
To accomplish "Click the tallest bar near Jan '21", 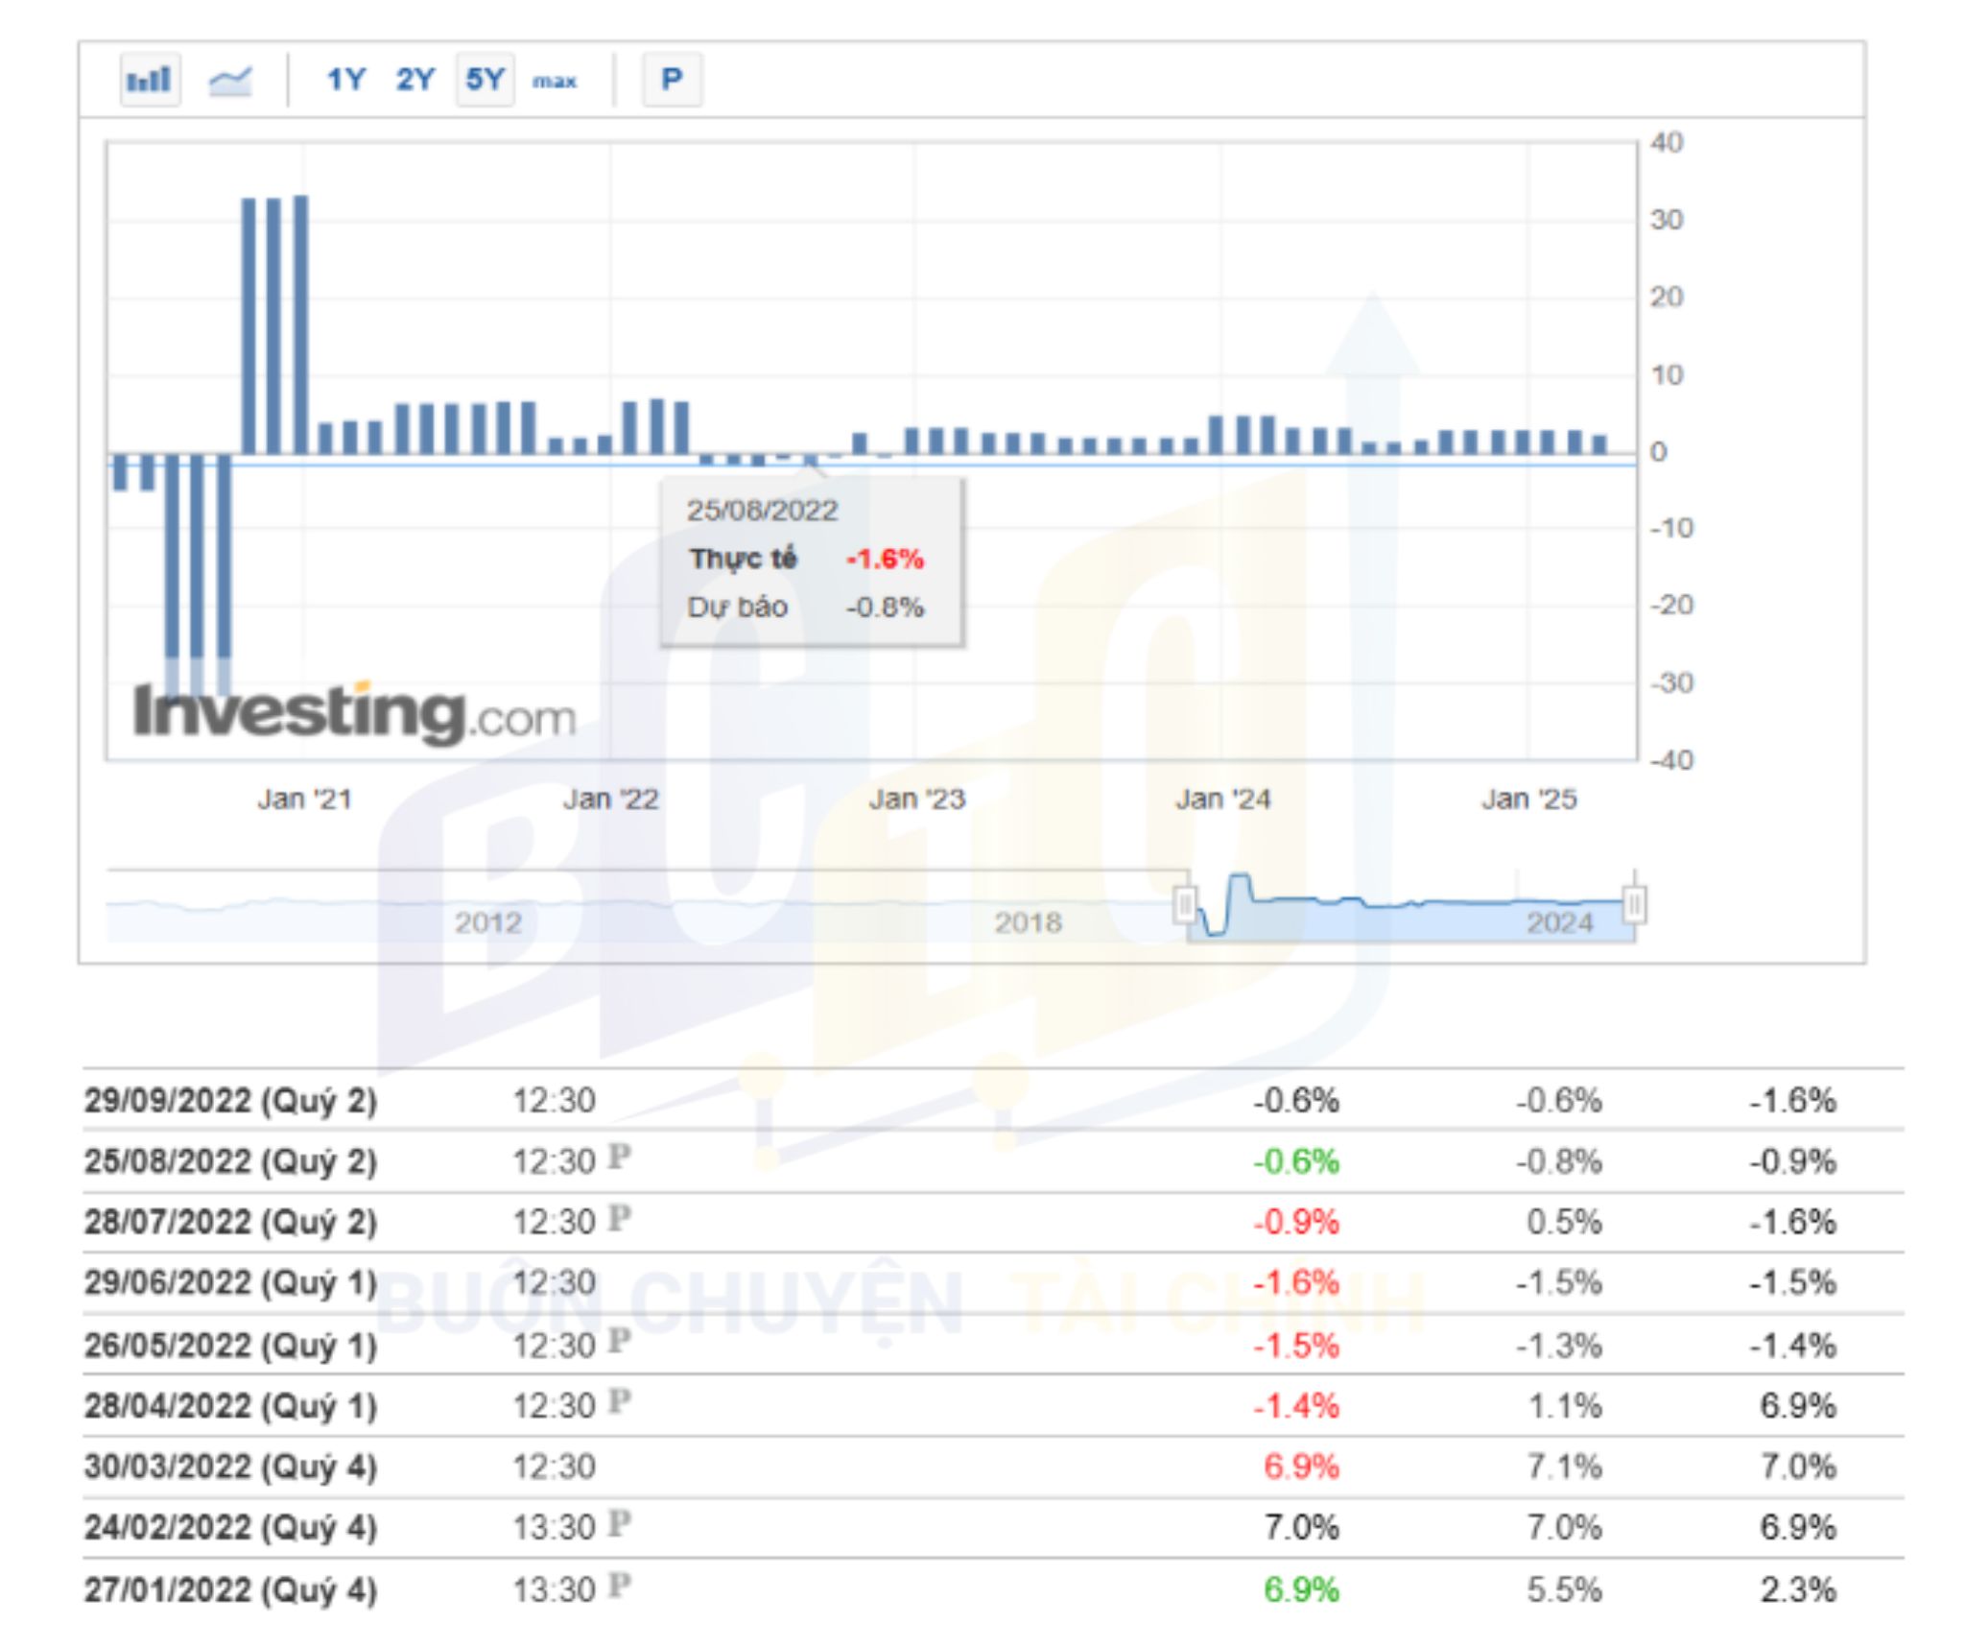I will [x=300, y=324].
